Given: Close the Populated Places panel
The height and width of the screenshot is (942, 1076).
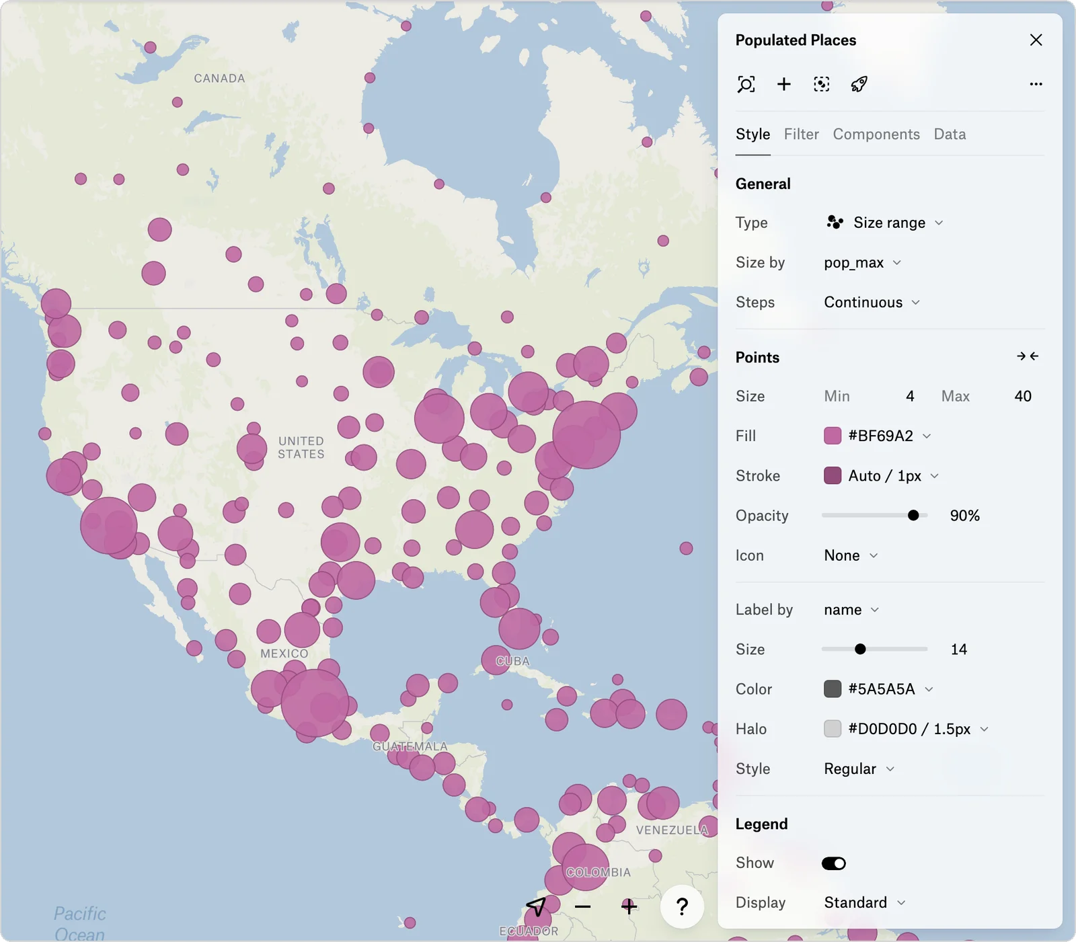Looking at the screenshot, I should point(1036,40).
